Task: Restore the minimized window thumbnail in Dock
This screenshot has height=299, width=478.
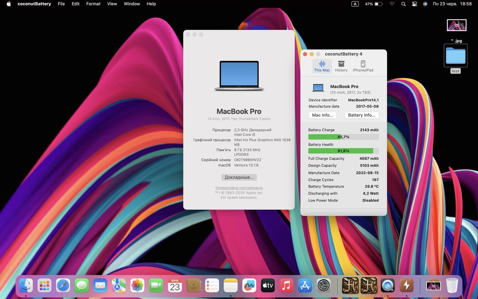Action: point(433,286)
